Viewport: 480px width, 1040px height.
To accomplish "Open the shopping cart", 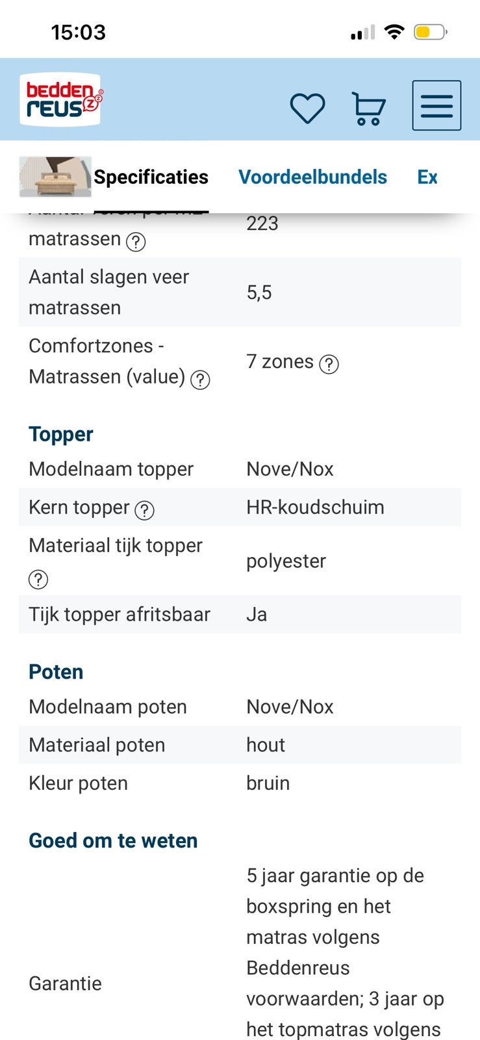I will pyautogui.click(x=368, y=108).
